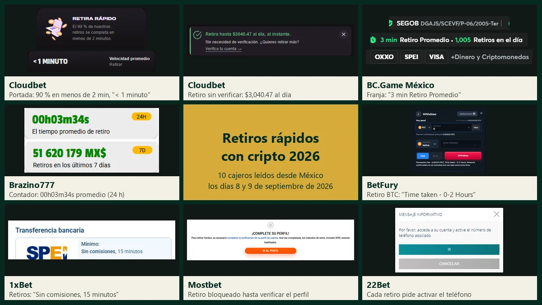Open the BTC currency dropdown
The height and width of the screenshot is (305, 542).
(x=425, y=127)
